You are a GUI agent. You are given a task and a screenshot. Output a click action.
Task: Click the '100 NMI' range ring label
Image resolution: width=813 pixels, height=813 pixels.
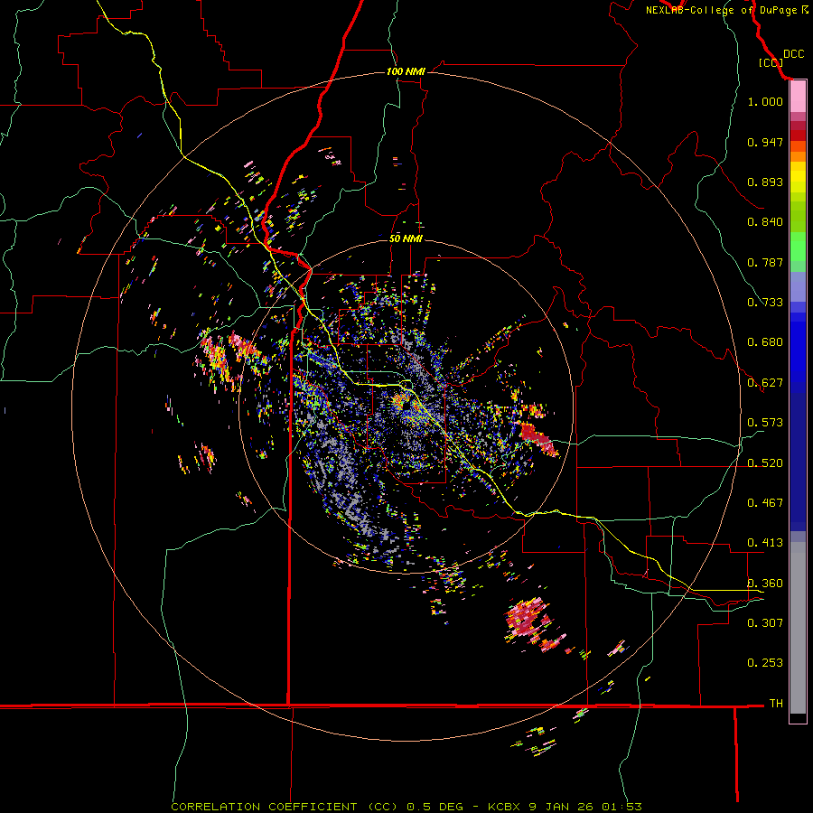[x=406, y=71]
